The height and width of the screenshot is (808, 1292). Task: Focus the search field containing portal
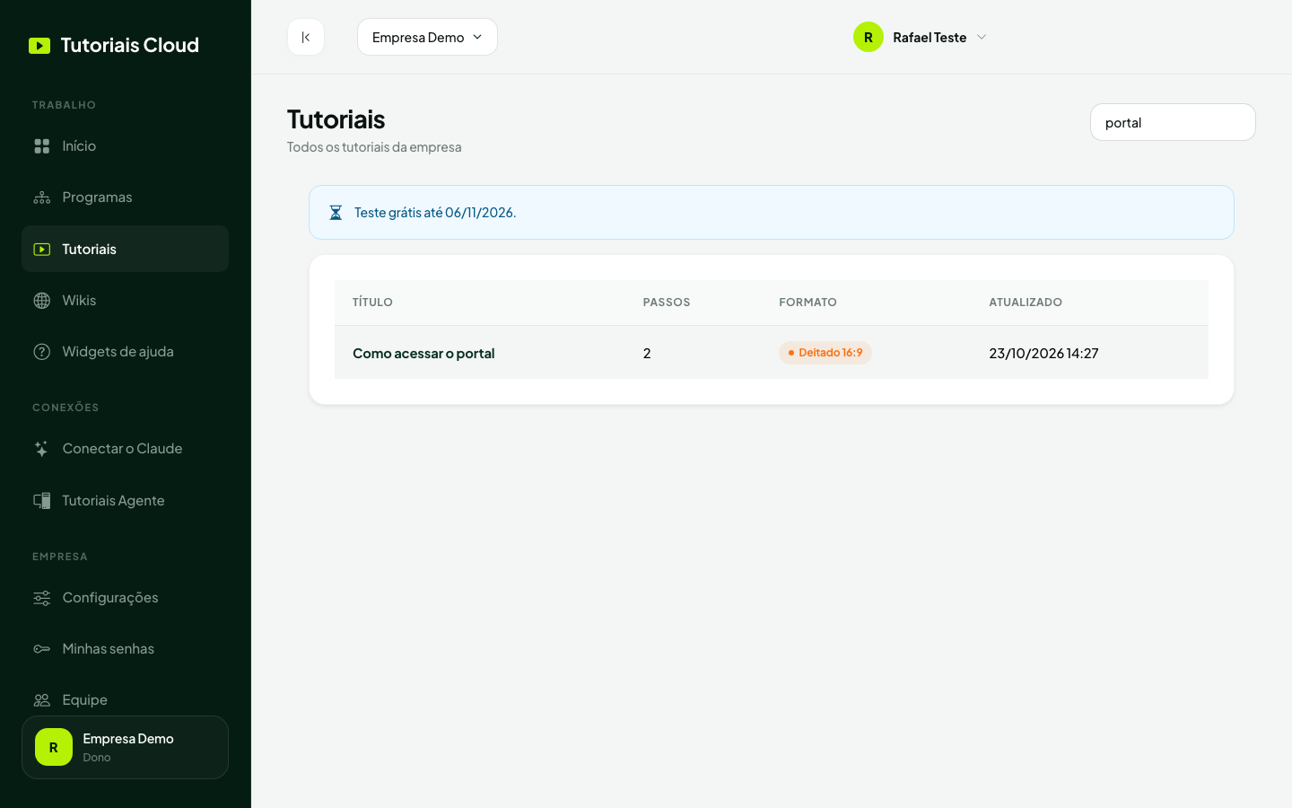(1173, 122)
